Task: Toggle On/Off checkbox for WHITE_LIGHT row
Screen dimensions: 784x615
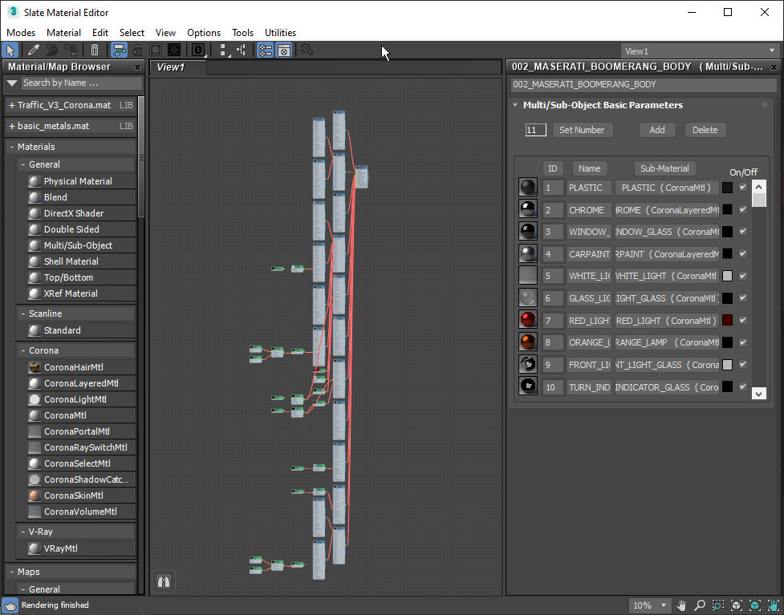Action: coord(743,276)
